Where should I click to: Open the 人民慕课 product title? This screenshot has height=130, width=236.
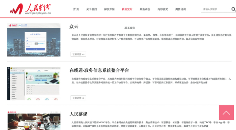pos(78,114)
